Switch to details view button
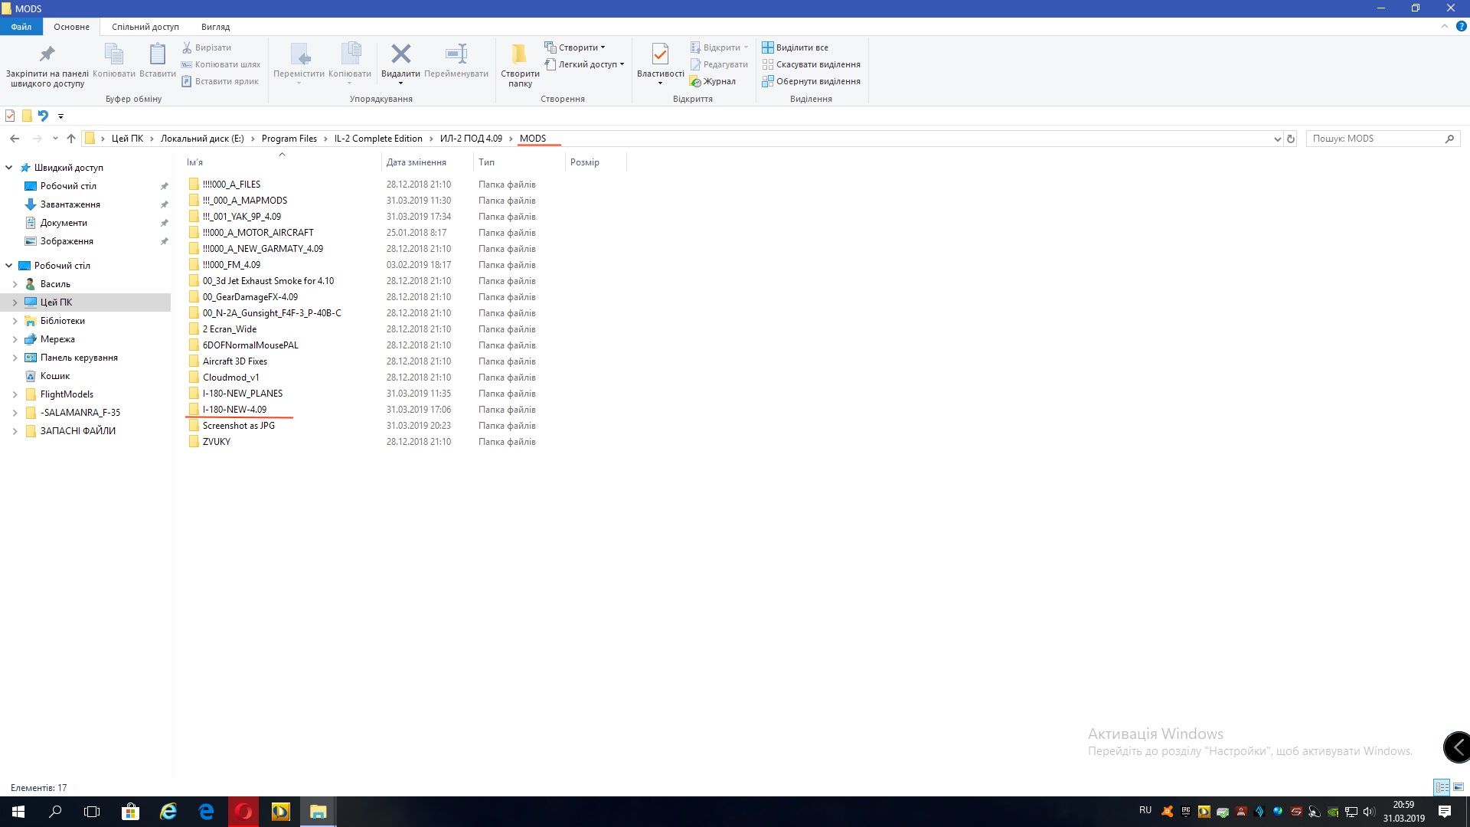This screenshot has height=827, width=1470. [x=1442, y=787]
